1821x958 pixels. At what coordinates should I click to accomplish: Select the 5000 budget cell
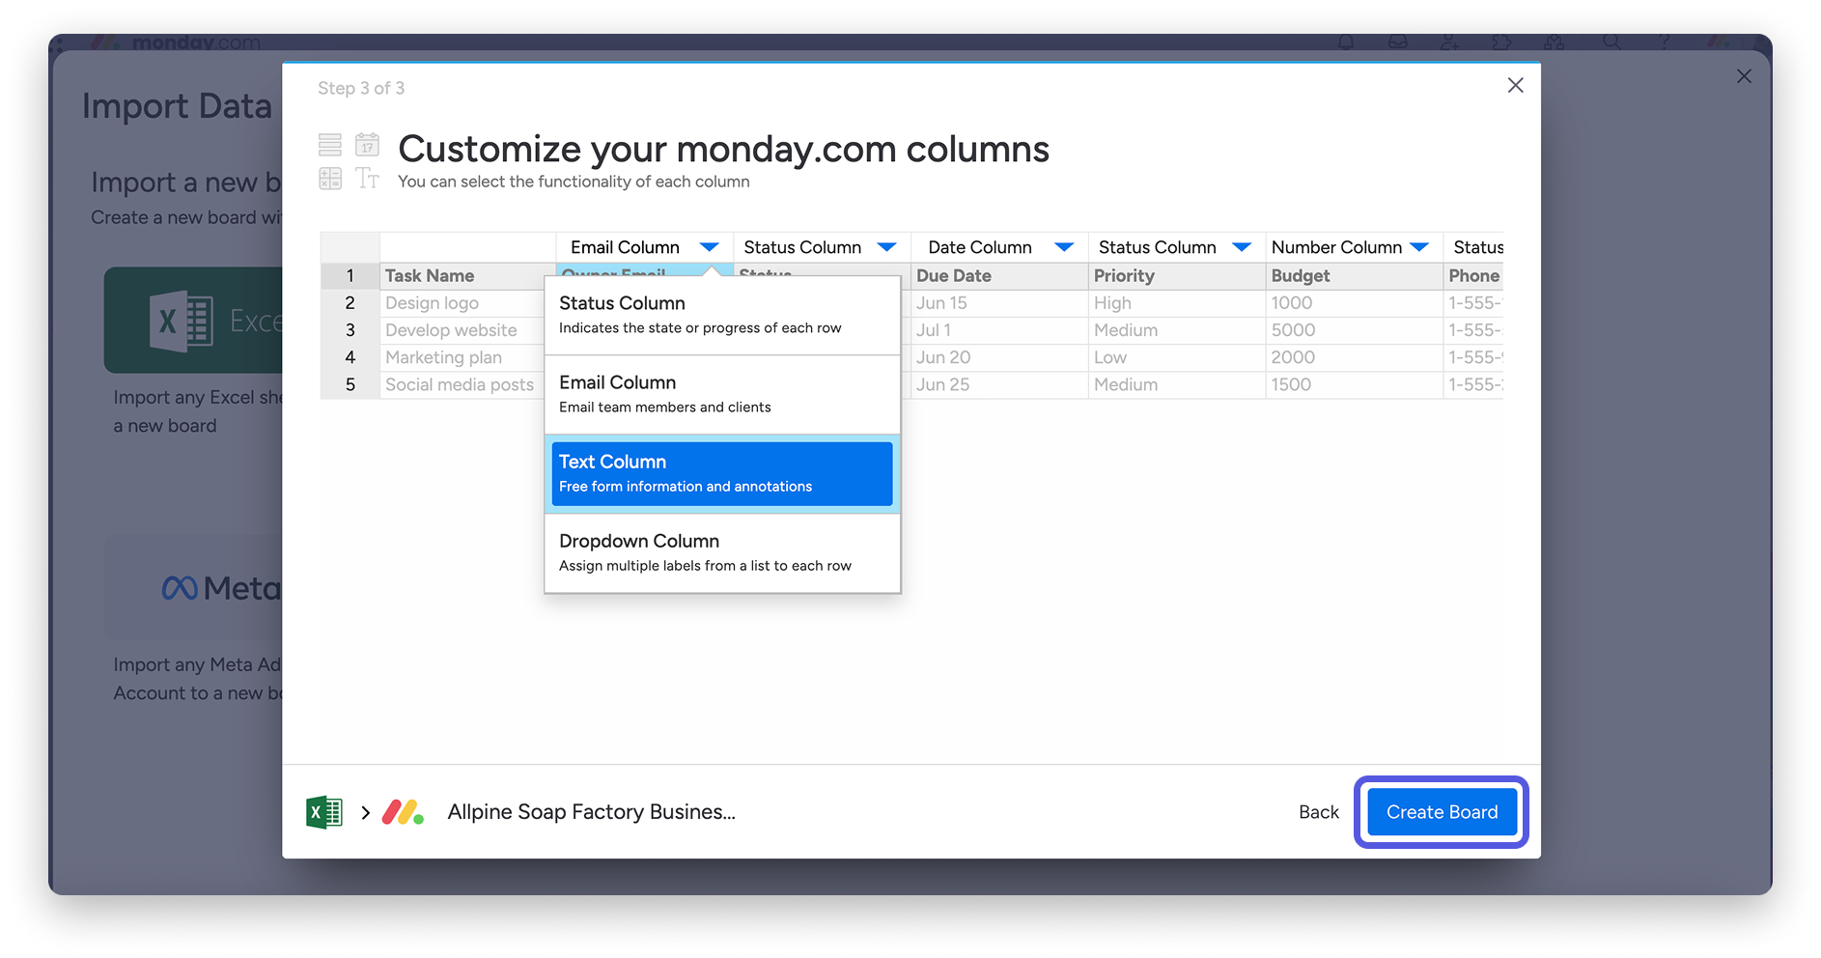click(x=1355, y=330)
